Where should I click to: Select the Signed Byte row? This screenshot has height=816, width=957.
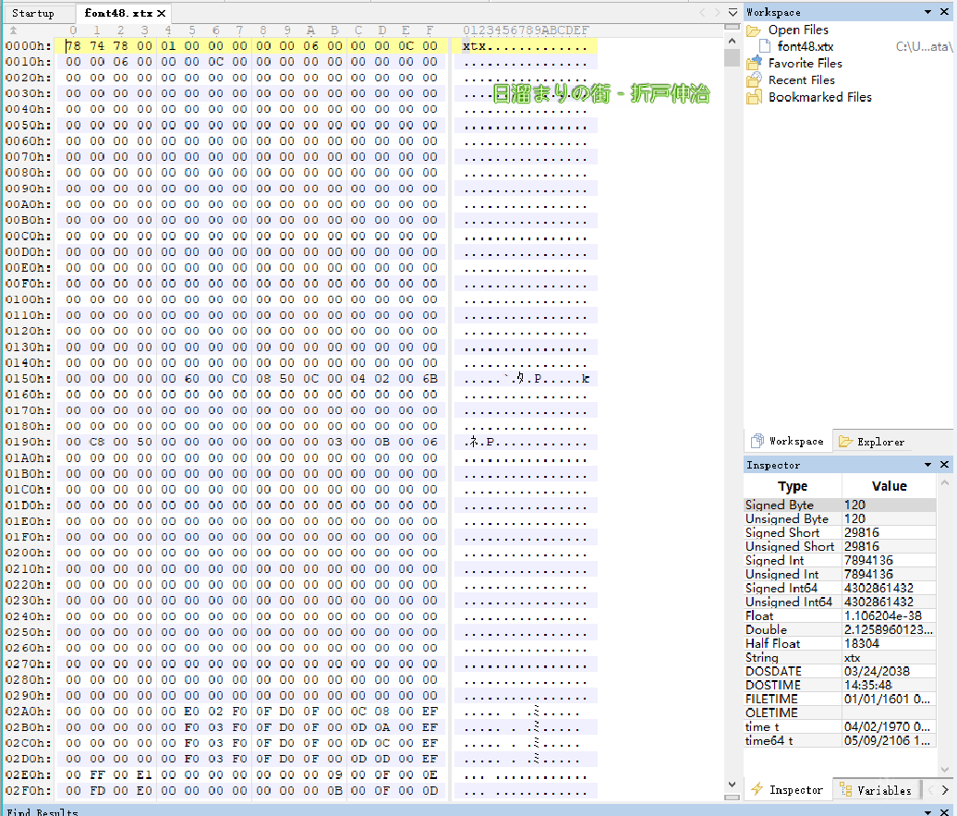[x=840, y=505]
